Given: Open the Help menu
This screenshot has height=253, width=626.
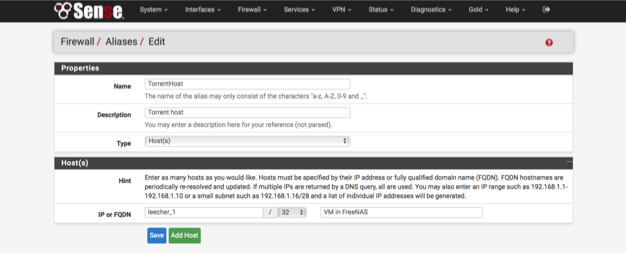Looking at the screenshot, I should coord(515,10).
